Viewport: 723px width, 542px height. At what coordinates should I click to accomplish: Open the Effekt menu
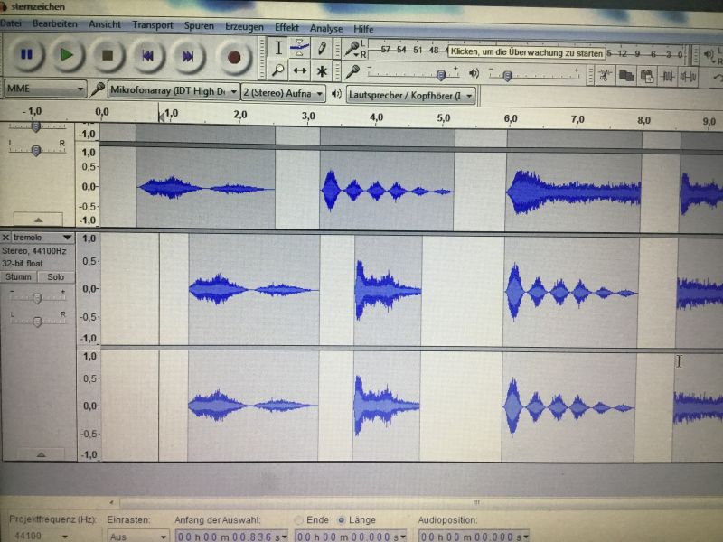286,27
